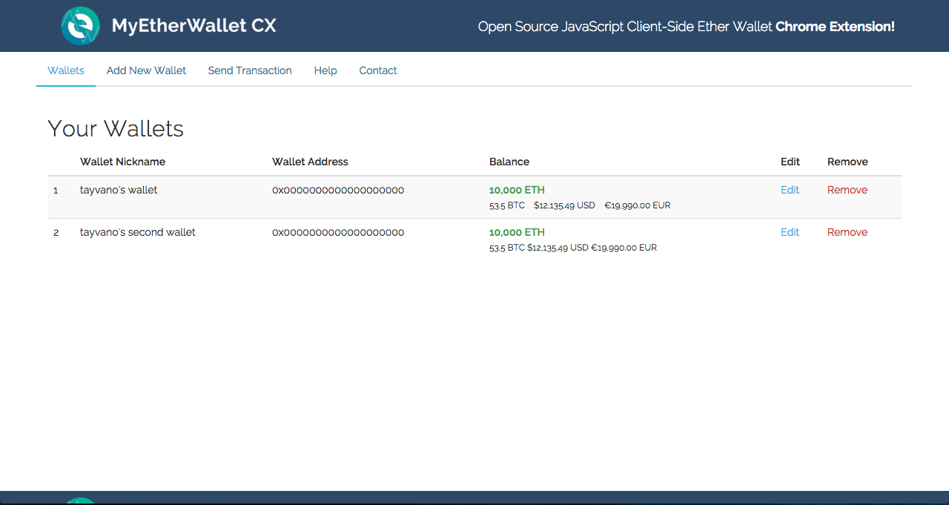Click 10,000 ETH balance in first row
Screen dimensions: 949x505
517,190
